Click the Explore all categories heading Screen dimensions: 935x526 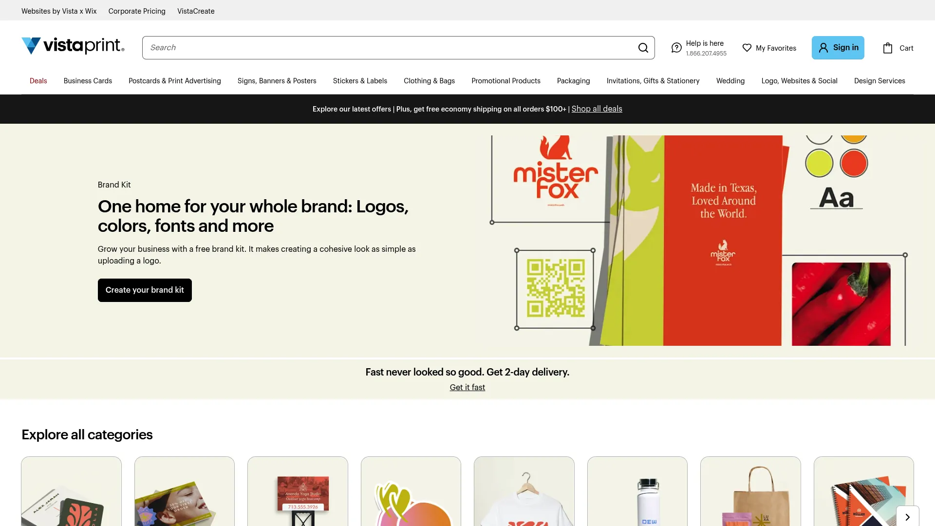coord(87,434)
